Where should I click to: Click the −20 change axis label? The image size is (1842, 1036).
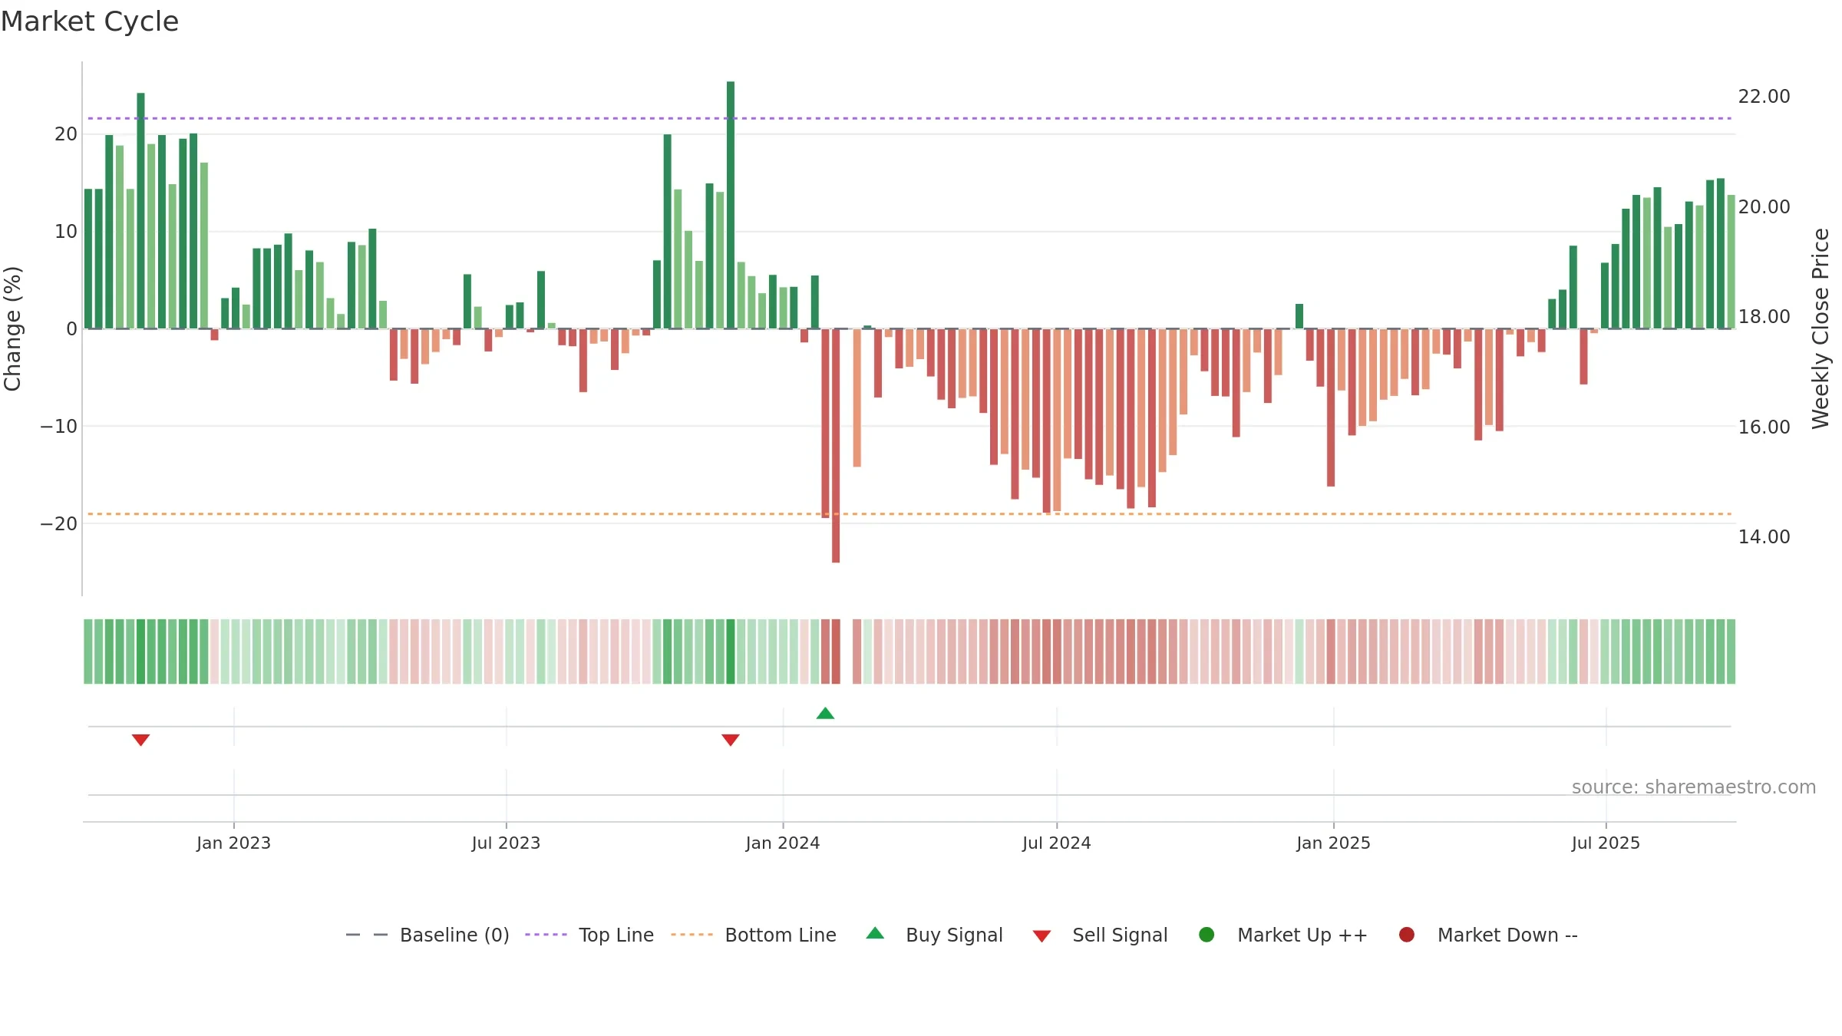coord(58,523)
